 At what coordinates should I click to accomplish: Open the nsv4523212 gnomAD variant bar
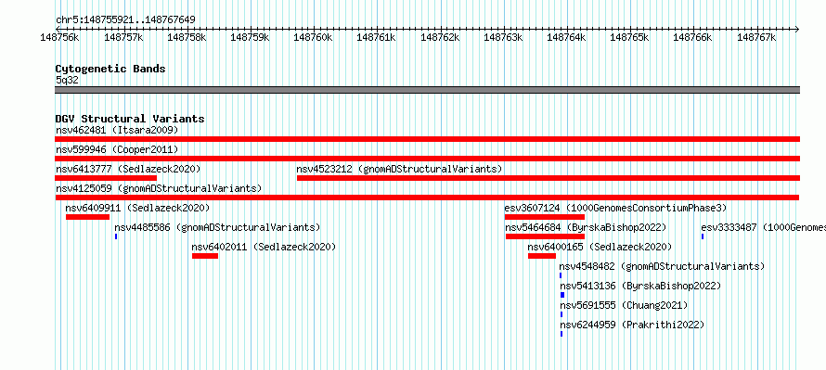click(x=549, y=178)
